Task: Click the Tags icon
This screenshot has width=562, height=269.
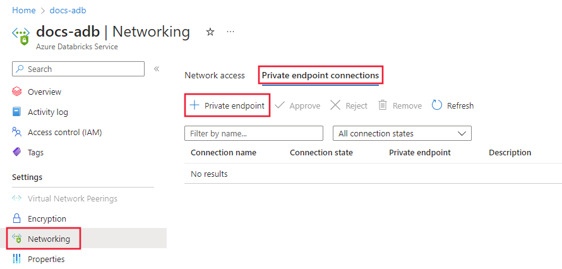Action: 17,153
